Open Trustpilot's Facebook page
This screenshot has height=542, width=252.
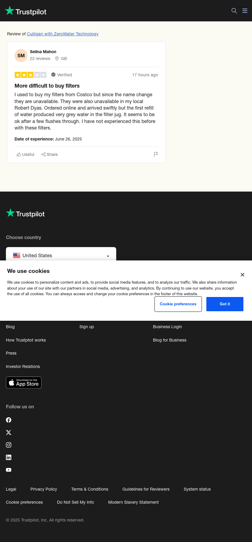9,420
